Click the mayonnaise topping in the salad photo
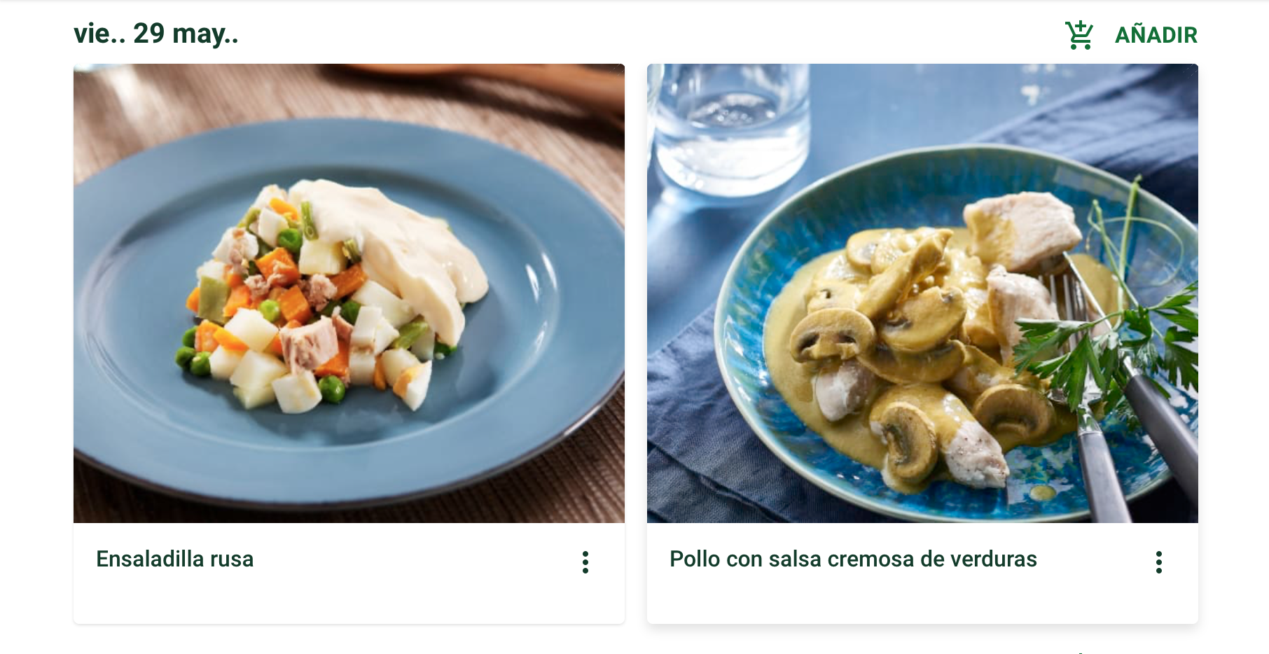This screenshot has width=1269, height=654. [396, 245]
